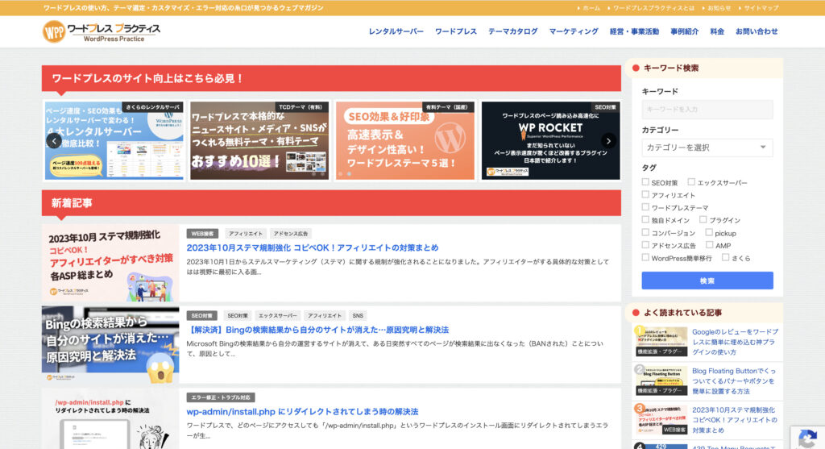This screenshot has height=449, width=825.
Task: Open the WP Rocket banner image
Action: pyautogui.click(x=551, y=141)
